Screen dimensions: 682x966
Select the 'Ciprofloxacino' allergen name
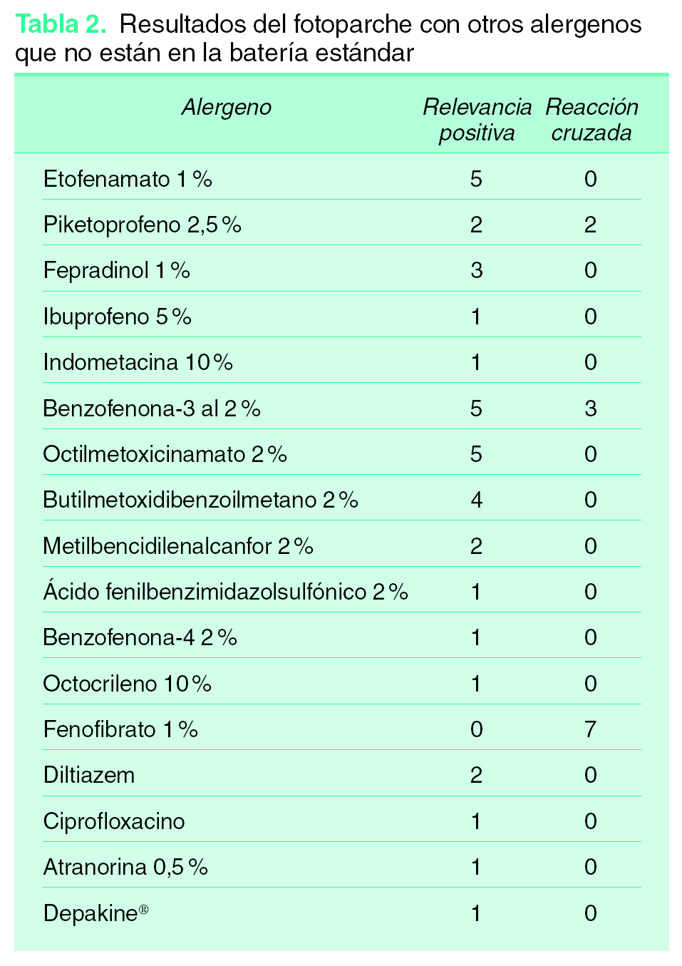pos(113,821)
